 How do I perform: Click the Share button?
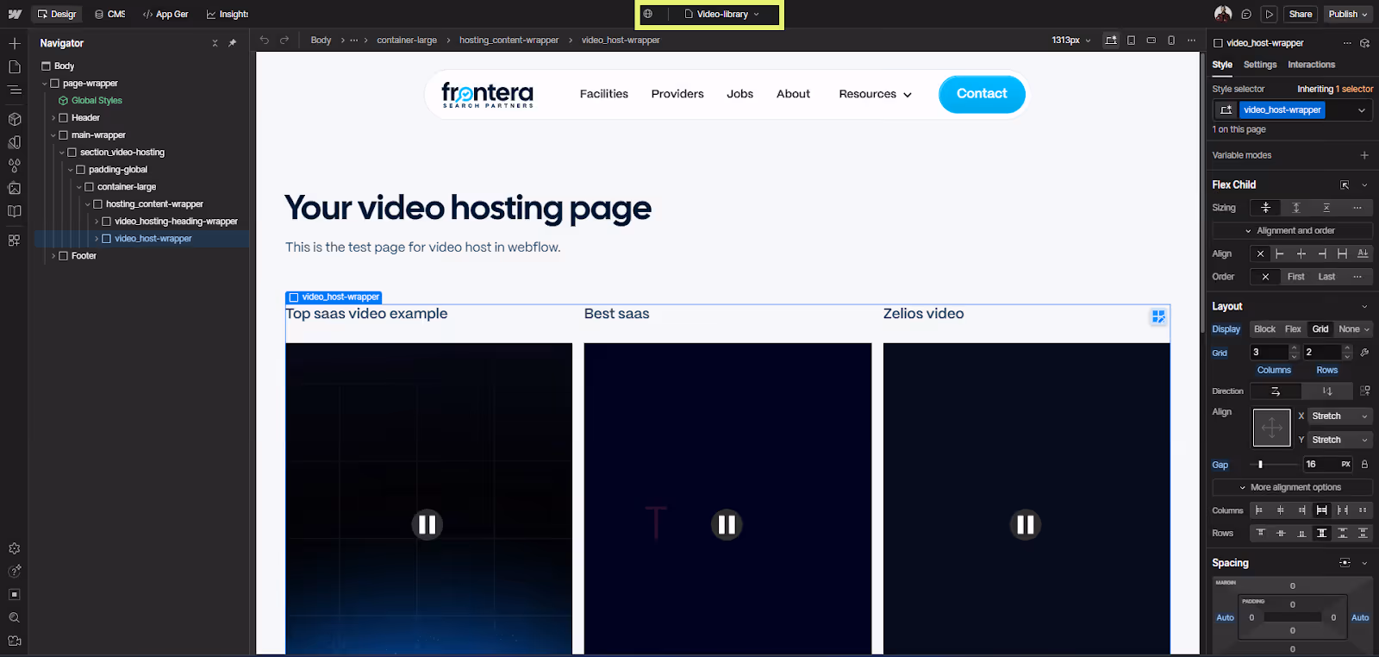tap(1300, 14)
